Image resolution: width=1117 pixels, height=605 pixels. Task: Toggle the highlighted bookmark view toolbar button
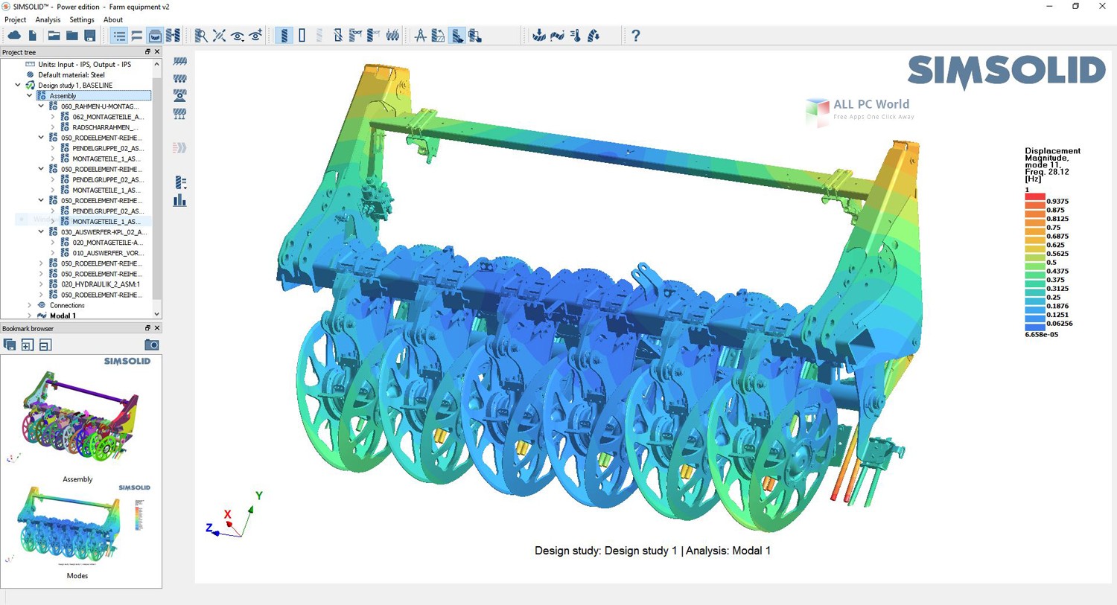point(154,35)
